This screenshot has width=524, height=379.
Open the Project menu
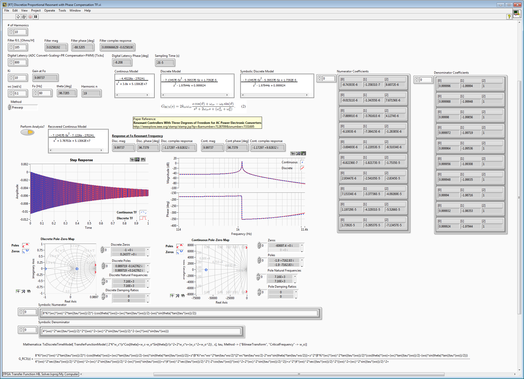36,10
